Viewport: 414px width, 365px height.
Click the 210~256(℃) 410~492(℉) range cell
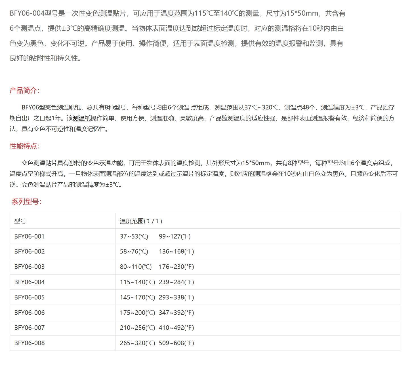[258, 328]
